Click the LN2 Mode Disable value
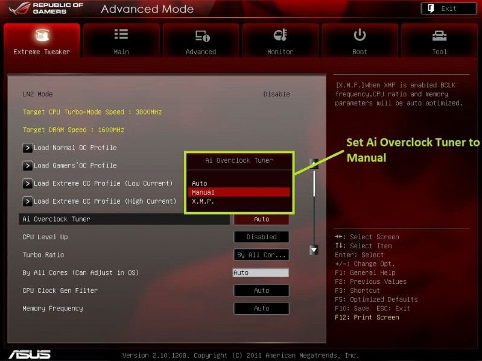Image resolution: width=482 pixels, height=361 pixels. [x=277, y=94]
